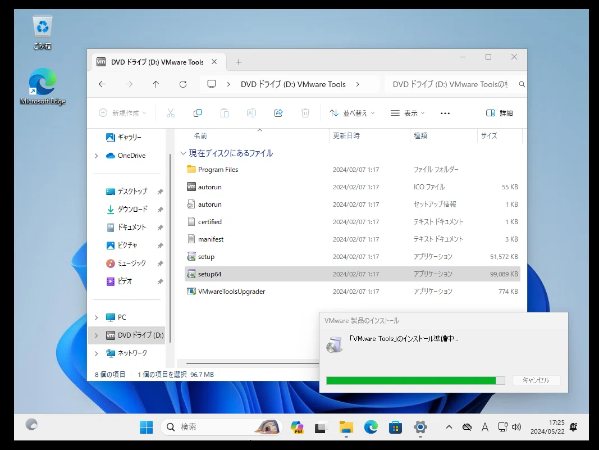The height and width of the screenshot is (450, 599).
Task: Expand OneDrive in navigation pane
Action: click(96, 156)
